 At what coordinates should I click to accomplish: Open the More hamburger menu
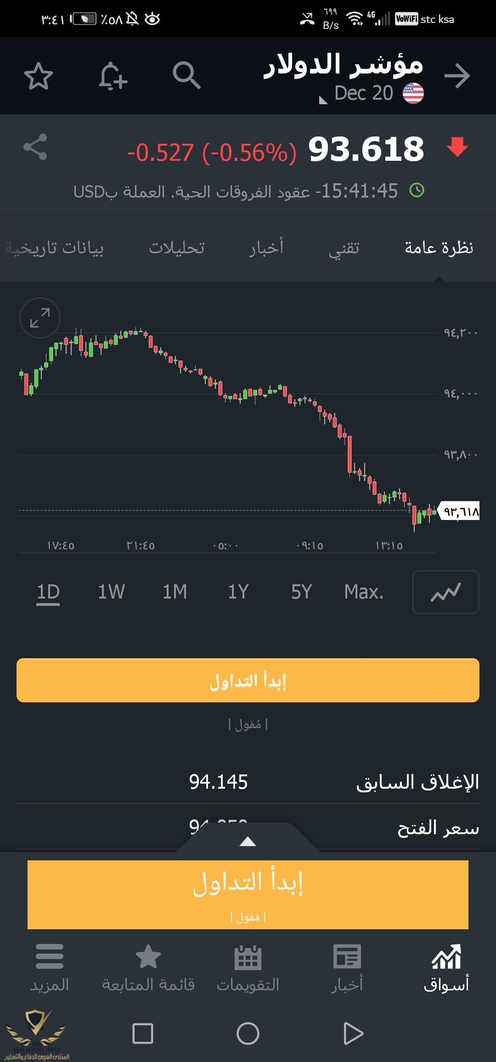(x=50, y=967)
